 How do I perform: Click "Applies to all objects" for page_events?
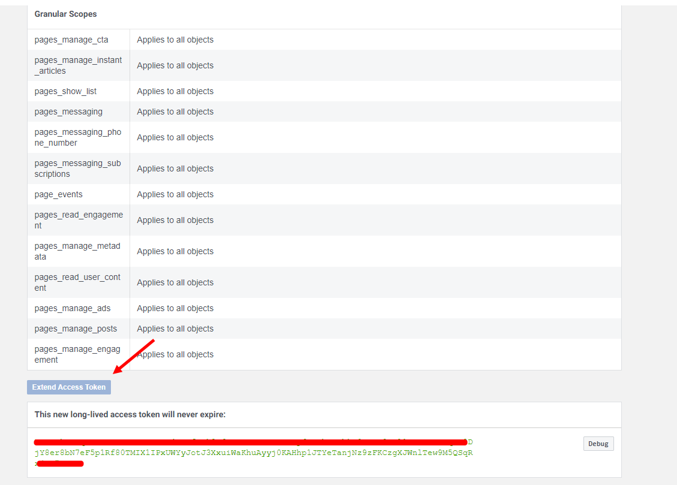(x=175, y=194)
